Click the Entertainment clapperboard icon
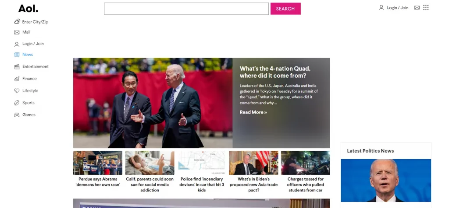The image size is (449, 208). coord(17,66)
